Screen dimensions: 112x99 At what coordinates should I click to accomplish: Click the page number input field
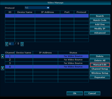click(x=12, y=44)
